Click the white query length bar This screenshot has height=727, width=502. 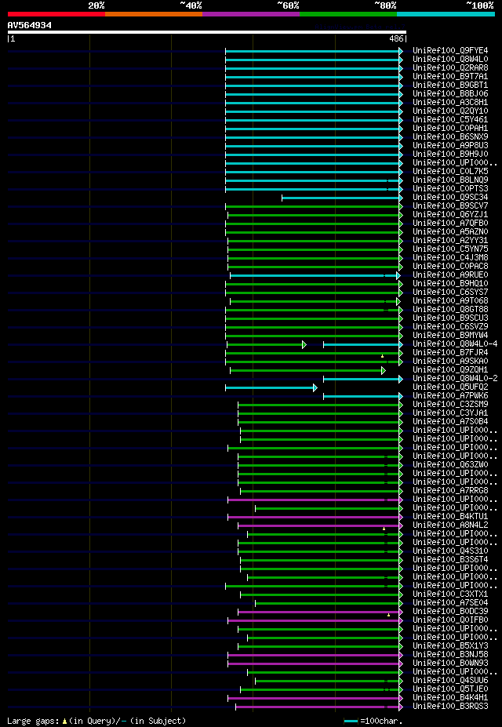pyautogui.click(x=207, y=32)
